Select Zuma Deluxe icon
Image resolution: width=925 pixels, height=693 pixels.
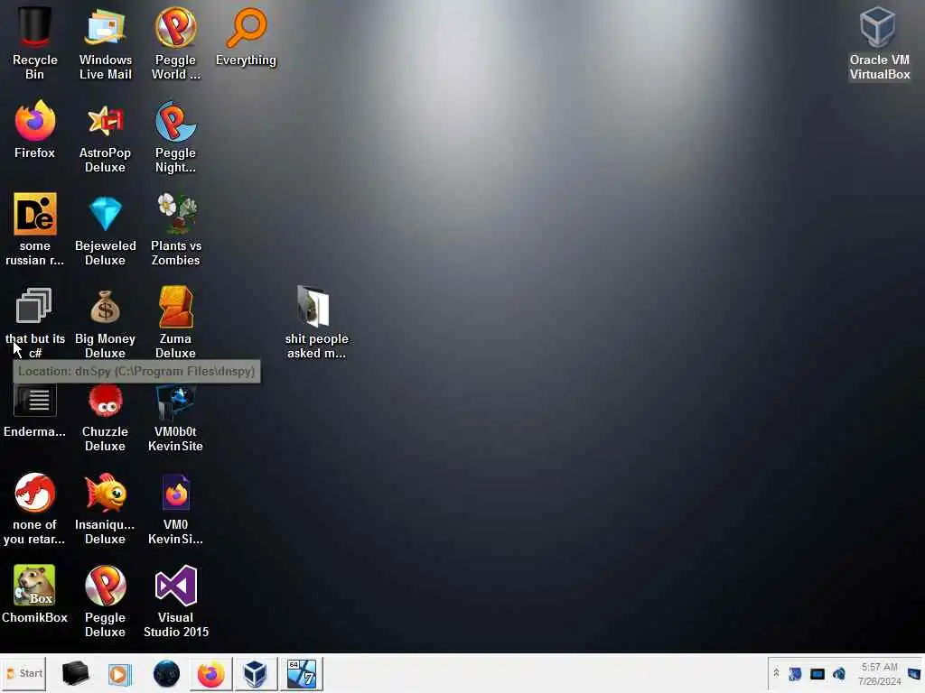click(176, 322)
